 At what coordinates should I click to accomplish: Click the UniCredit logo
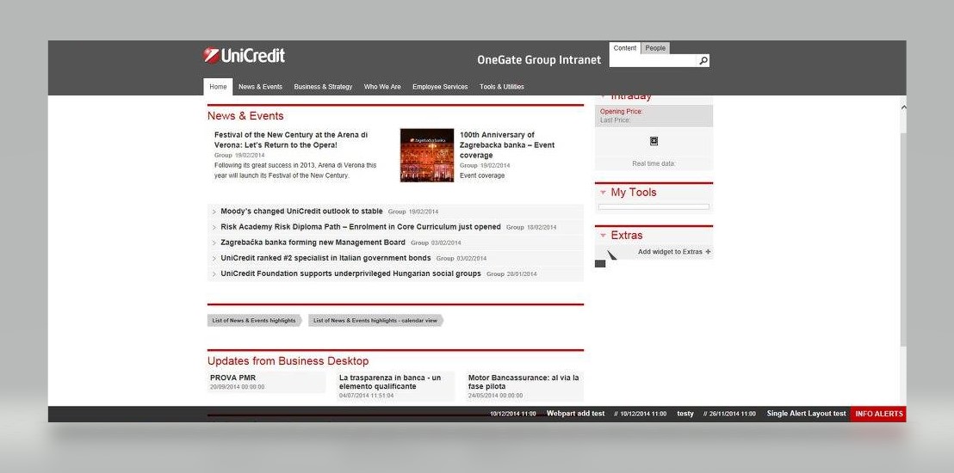(x=244, y=56)
